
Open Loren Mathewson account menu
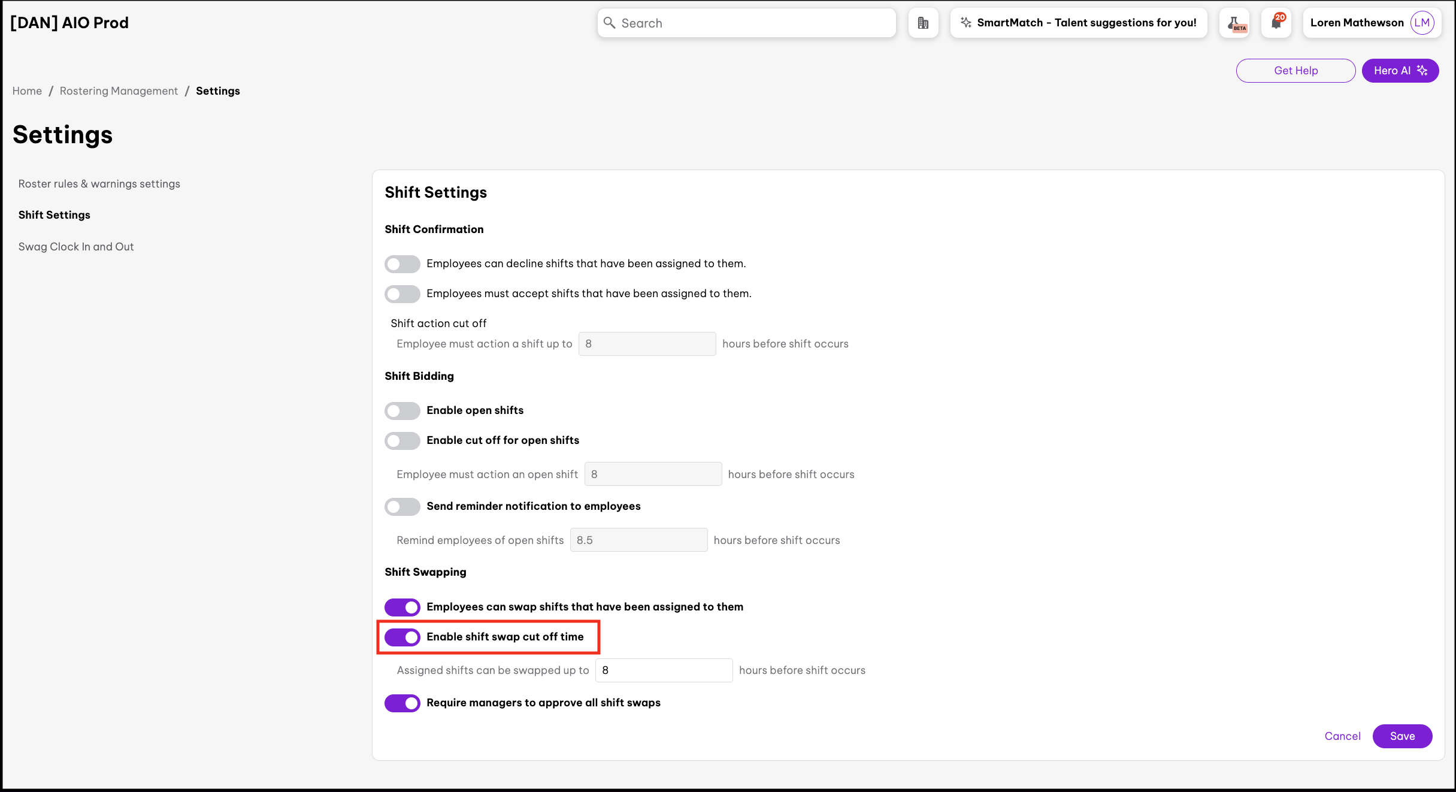pos(1357,23)
